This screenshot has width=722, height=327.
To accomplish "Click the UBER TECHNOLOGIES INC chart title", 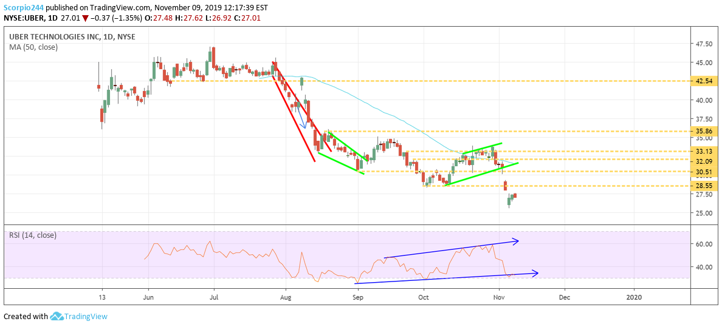I will [72, 37].
